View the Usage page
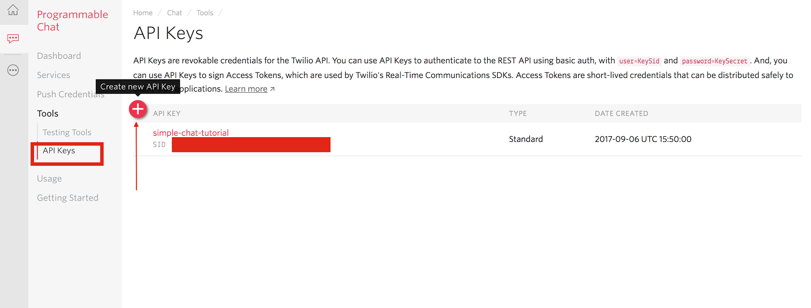 click(x=49, y=179)
